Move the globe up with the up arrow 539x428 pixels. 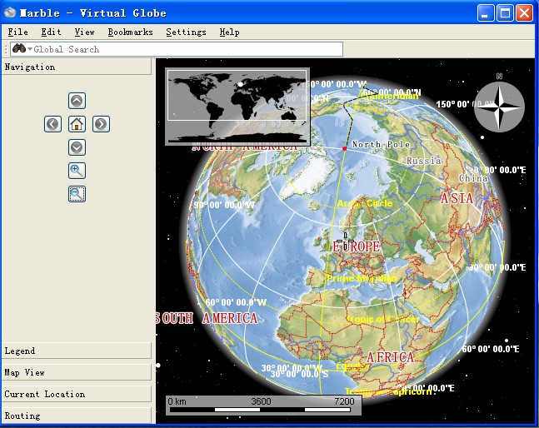point(77,101)
